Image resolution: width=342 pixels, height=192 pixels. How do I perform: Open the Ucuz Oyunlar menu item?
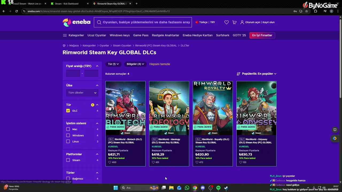(x=97, y=35)
